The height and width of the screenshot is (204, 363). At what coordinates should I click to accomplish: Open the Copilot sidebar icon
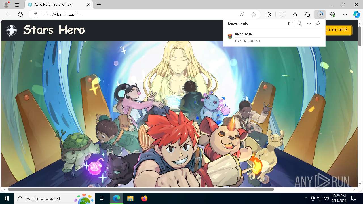click(x=356, y=14)
